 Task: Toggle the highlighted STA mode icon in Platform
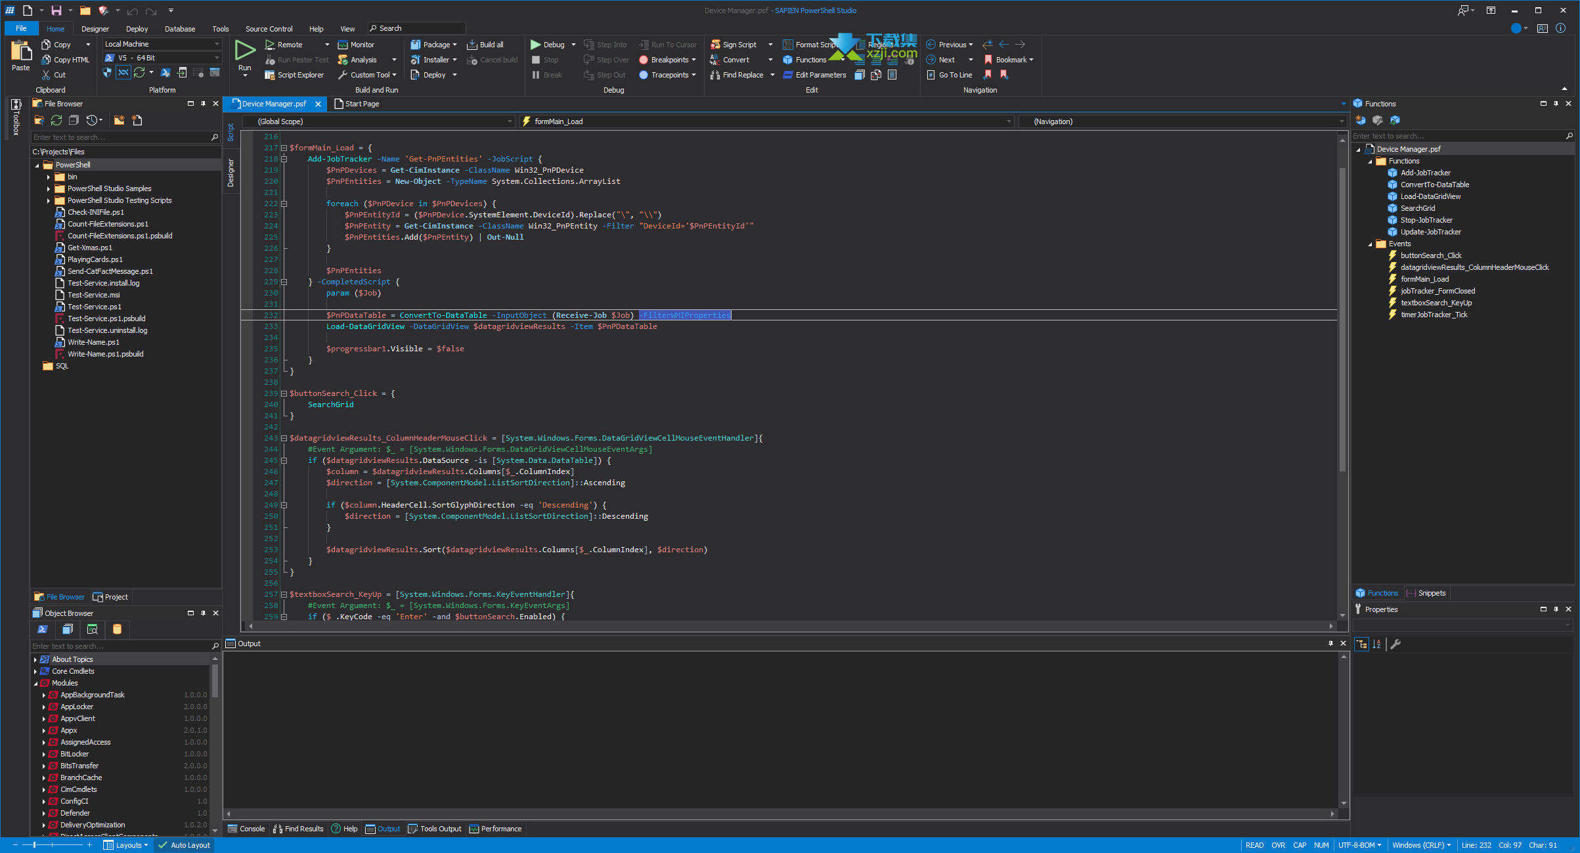coord(123,73)
